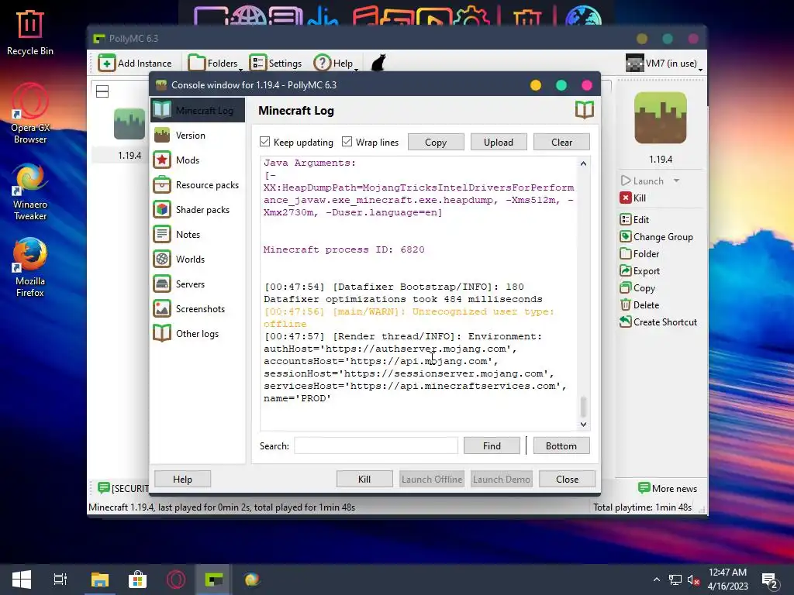Viewport: 794px width, 595px height.
Task: Click the collapse group icon in instance list
Action: (102, 91)
